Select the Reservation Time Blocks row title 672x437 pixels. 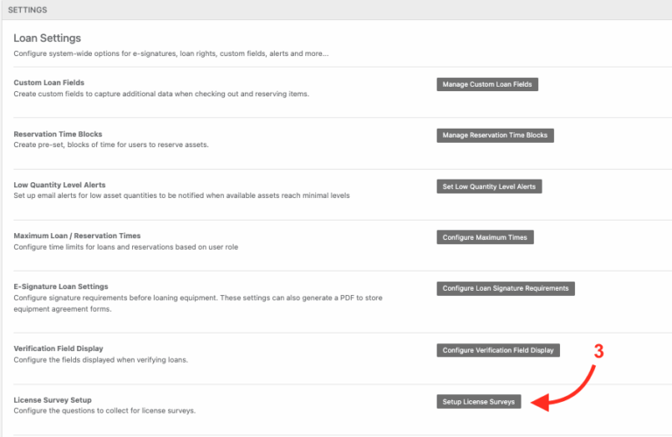click(x=58, y=134)
